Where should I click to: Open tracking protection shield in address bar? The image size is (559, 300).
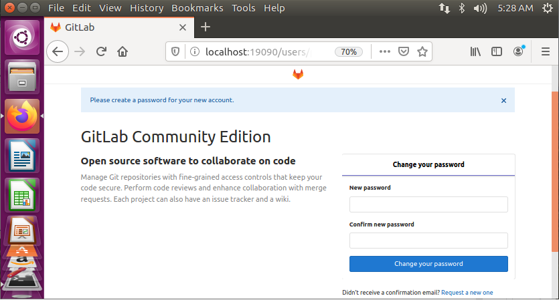[175, 51]
